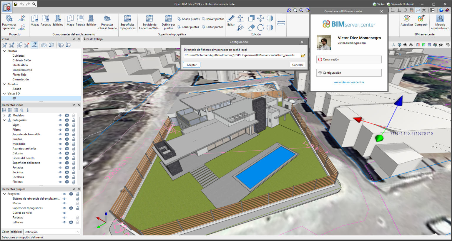Expand the Modelos tree node
Image resolution: width=452 pixels, height=241 pixels.
coord(4,115)
